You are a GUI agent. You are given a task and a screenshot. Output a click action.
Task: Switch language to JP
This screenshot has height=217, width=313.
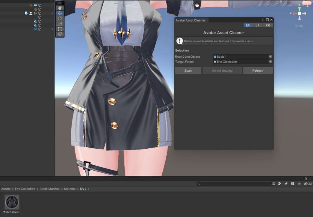tap(257, 25)
